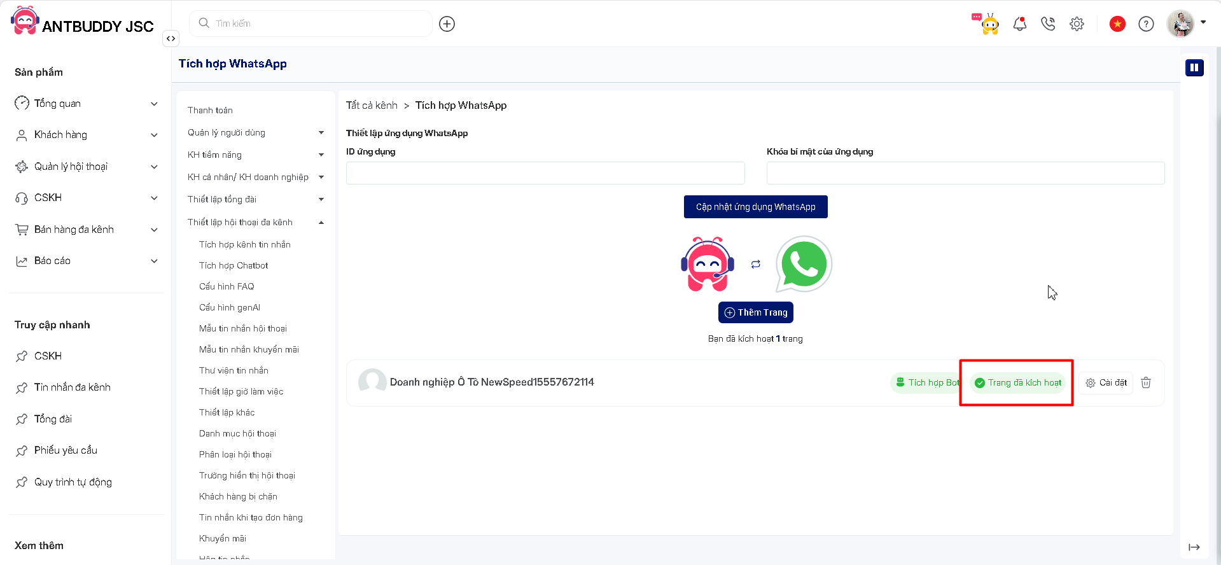
Task: Expand Quản lý người dùng submenu arrow
Action: coord(321,132)
